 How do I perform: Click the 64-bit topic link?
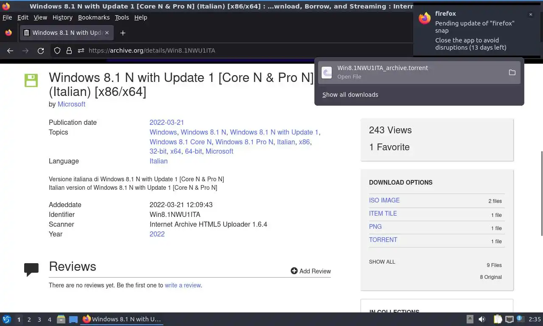click(193, 151)
